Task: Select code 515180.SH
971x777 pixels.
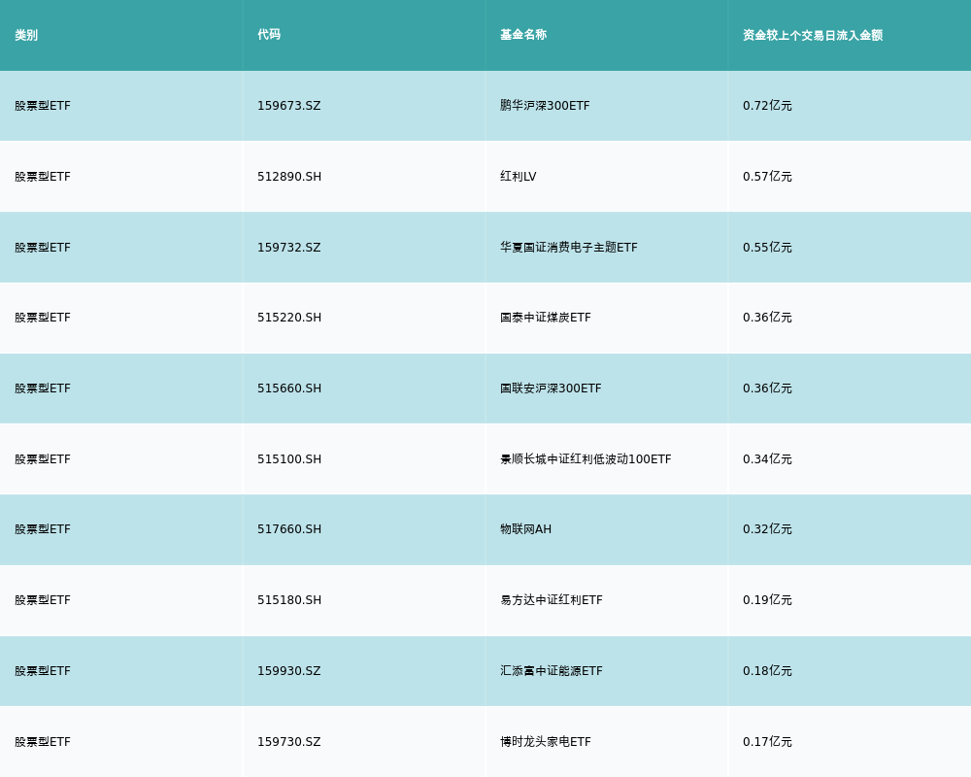Action: tap(289, 600)
